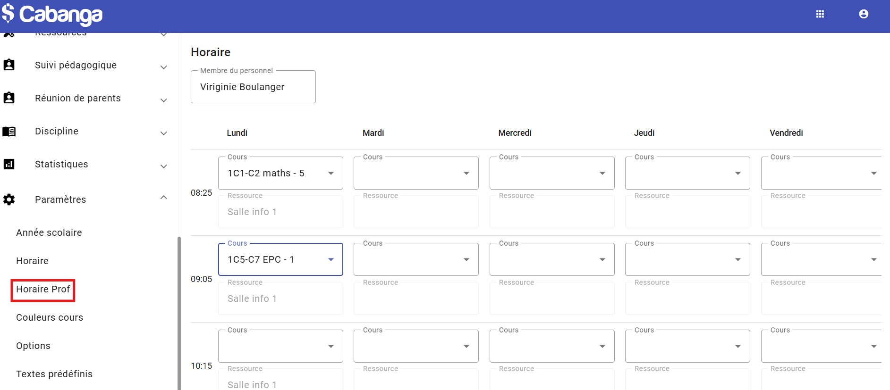Expand the Suivi pédagogique chevron
Image resolution: width=890 pixels, height=390 pixels.
point(164,67)
